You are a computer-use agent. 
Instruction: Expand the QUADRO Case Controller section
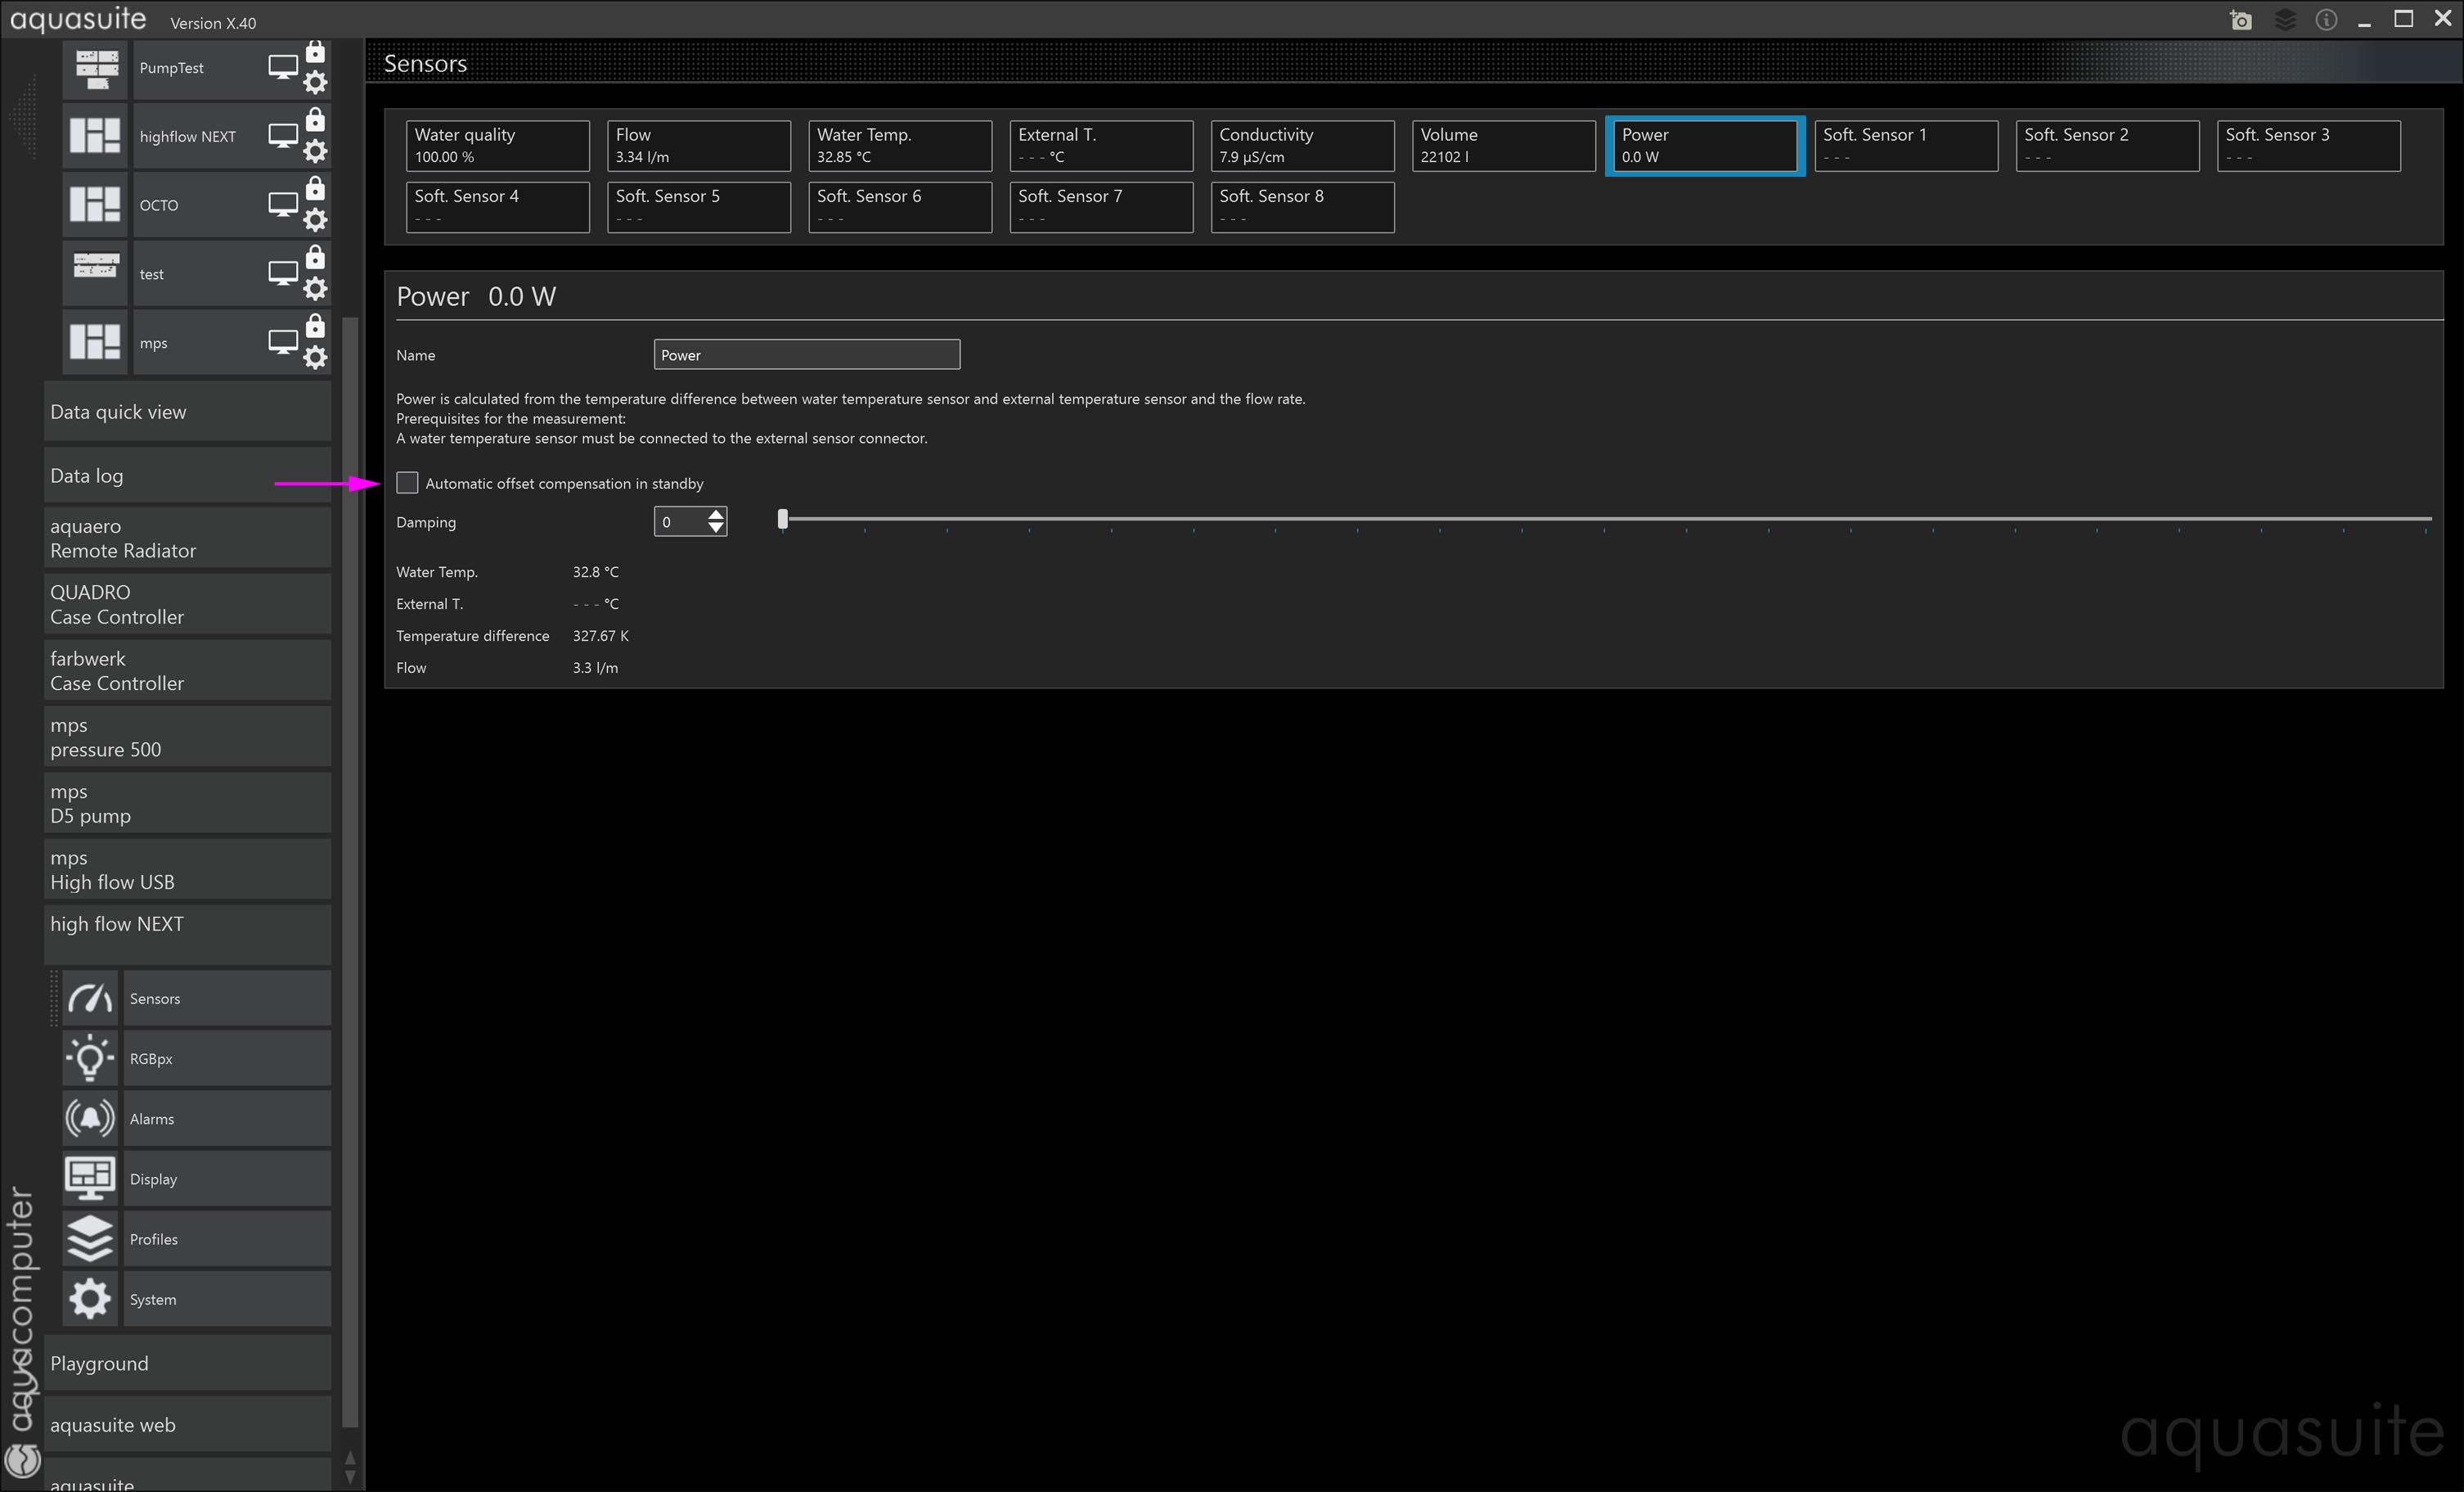tap(187, 604)
